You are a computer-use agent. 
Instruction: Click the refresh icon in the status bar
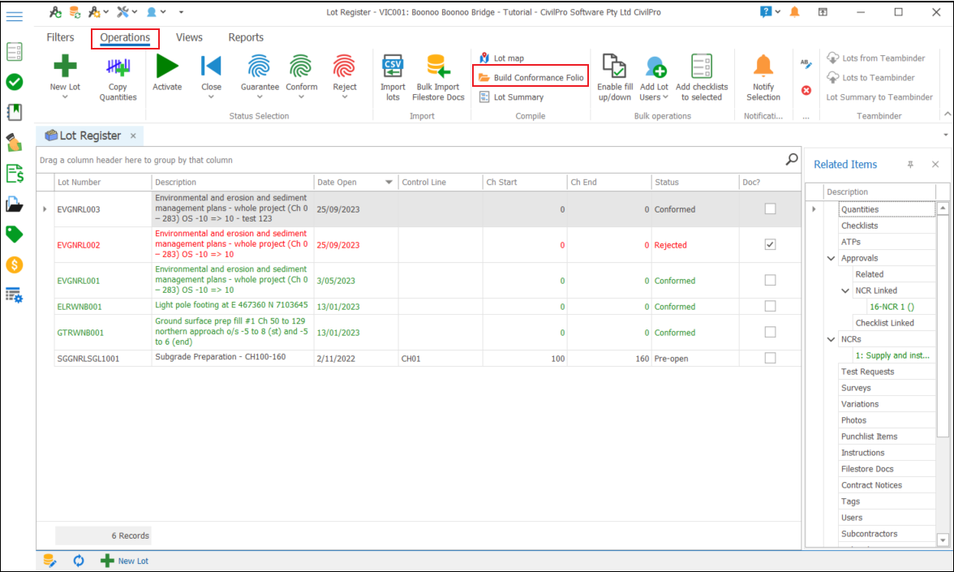78,561
